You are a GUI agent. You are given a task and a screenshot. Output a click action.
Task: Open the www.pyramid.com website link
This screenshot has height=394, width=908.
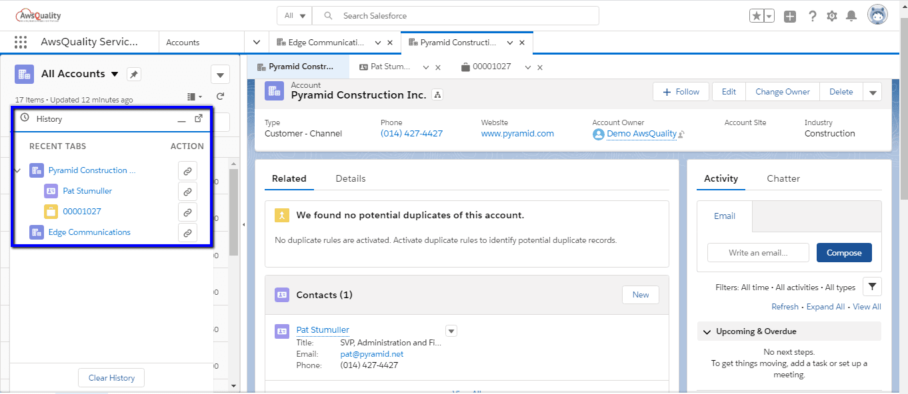click(x=517, y=133)
